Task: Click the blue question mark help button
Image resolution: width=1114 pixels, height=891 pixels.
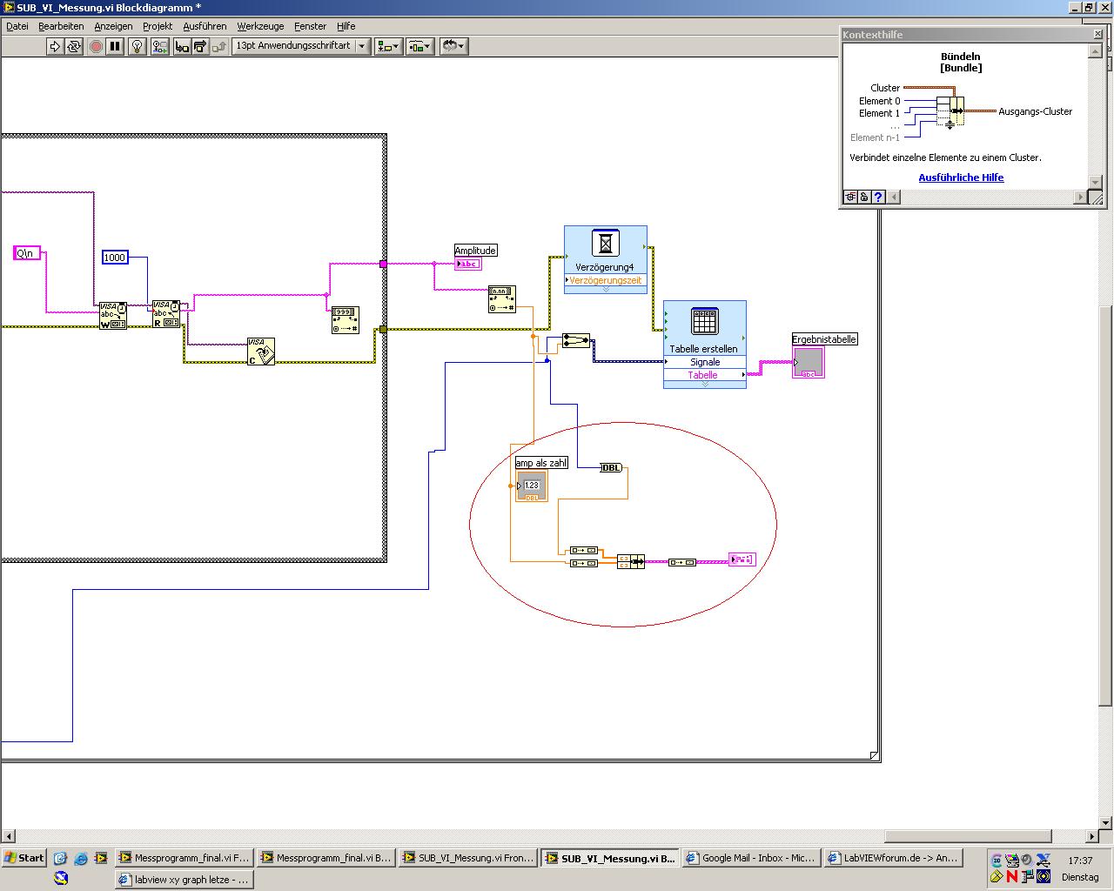Action: point(878,198)
